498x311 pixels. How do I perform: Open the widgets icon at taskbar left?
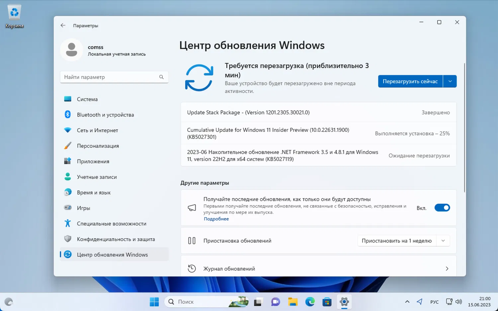(9, 302)
